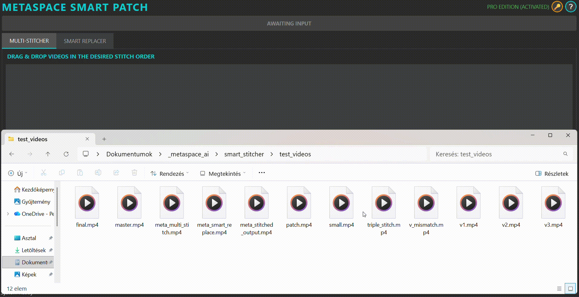Viewport: 579px width, 297px height.
Task: Expand the OneDrive tree item
Action: 8,214
